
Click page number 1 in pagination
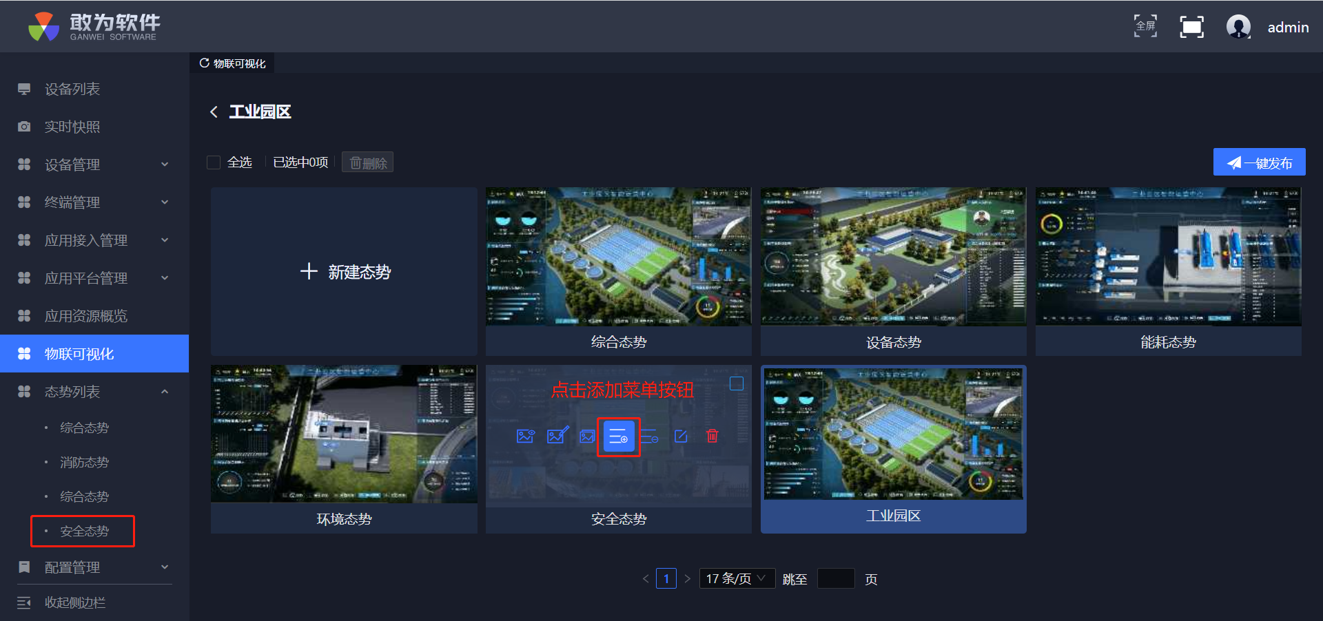point(666,578)
